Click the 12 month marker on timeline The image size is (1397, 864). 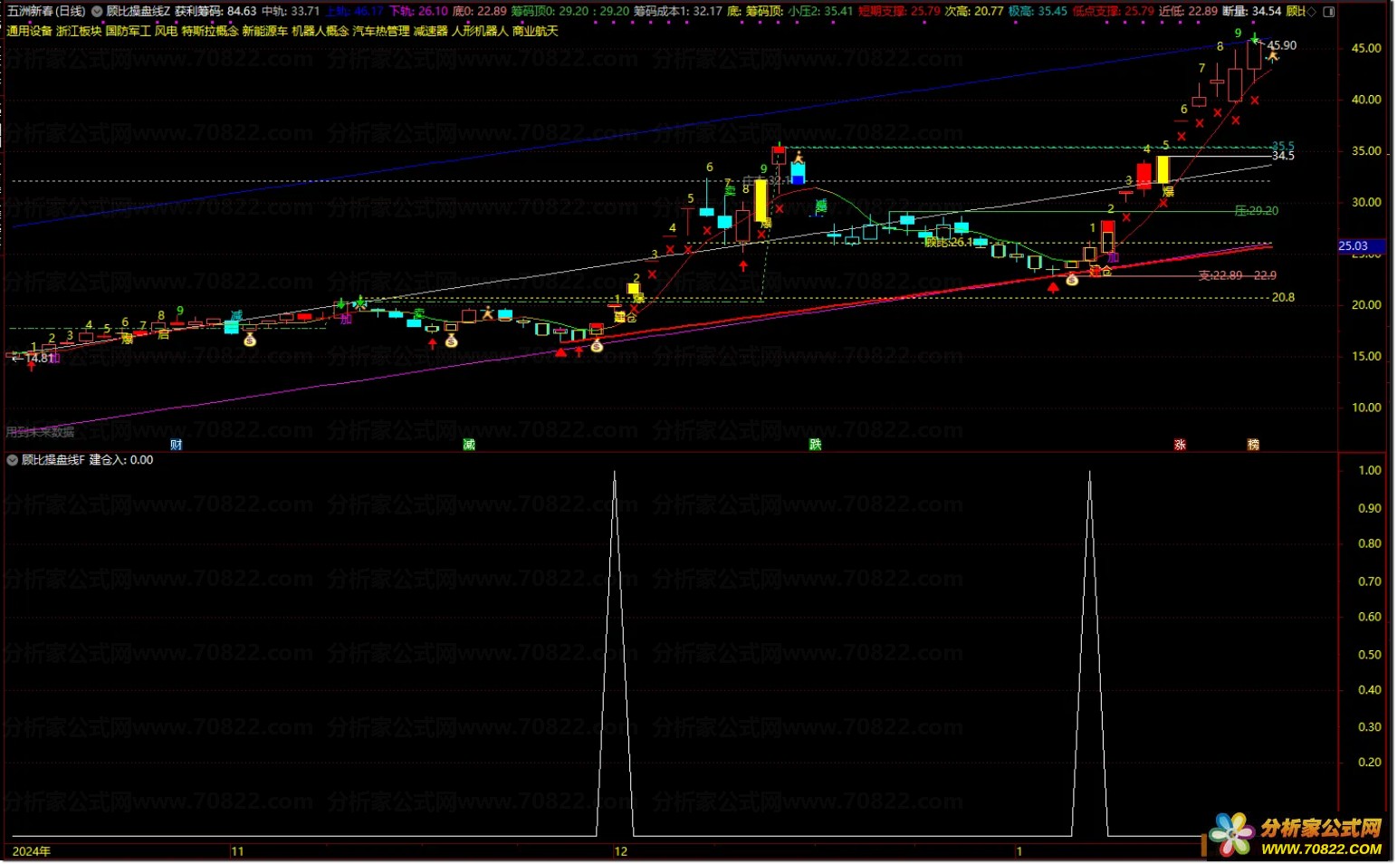point(620,851)
